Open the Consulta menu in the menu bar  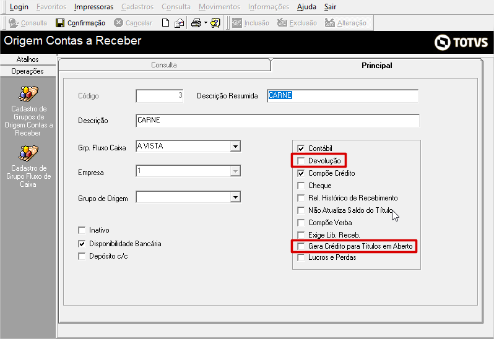(x=176, y=7)
